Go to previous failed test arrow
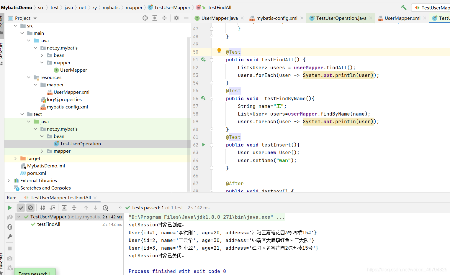This screenshot has width=450, height=275. pyautogui.click(x=86, y=208)
